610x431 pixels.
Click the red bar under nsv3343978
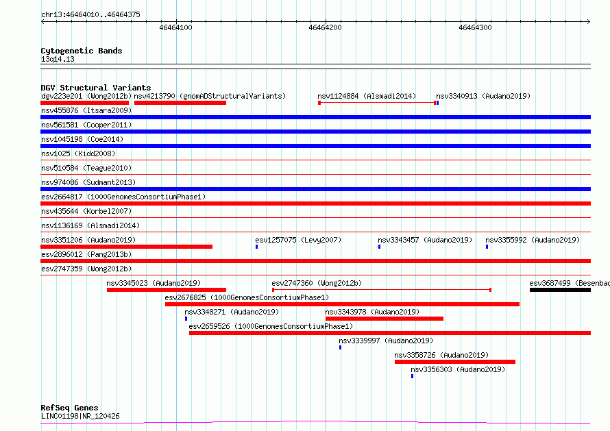coord(385,319)
